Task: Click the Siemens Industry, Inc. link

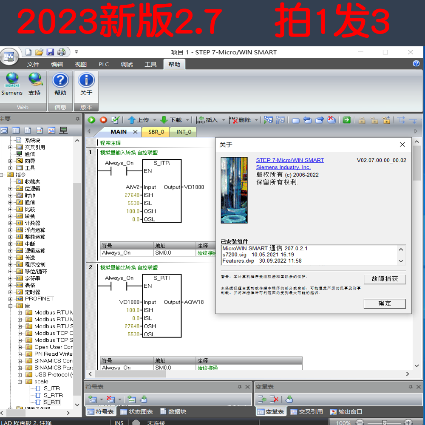Action: pos(283,167)
